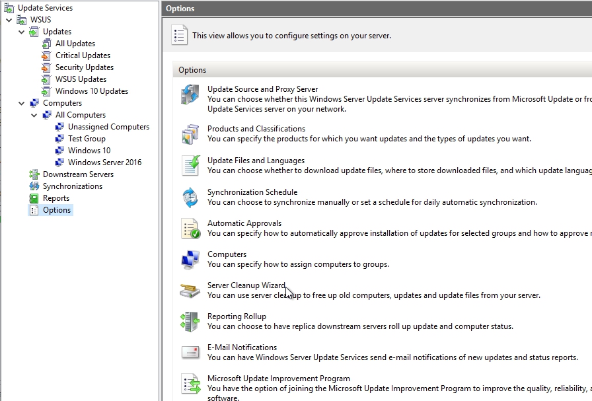Click the Automatic Approvals checklist icon

pos(190,229)
